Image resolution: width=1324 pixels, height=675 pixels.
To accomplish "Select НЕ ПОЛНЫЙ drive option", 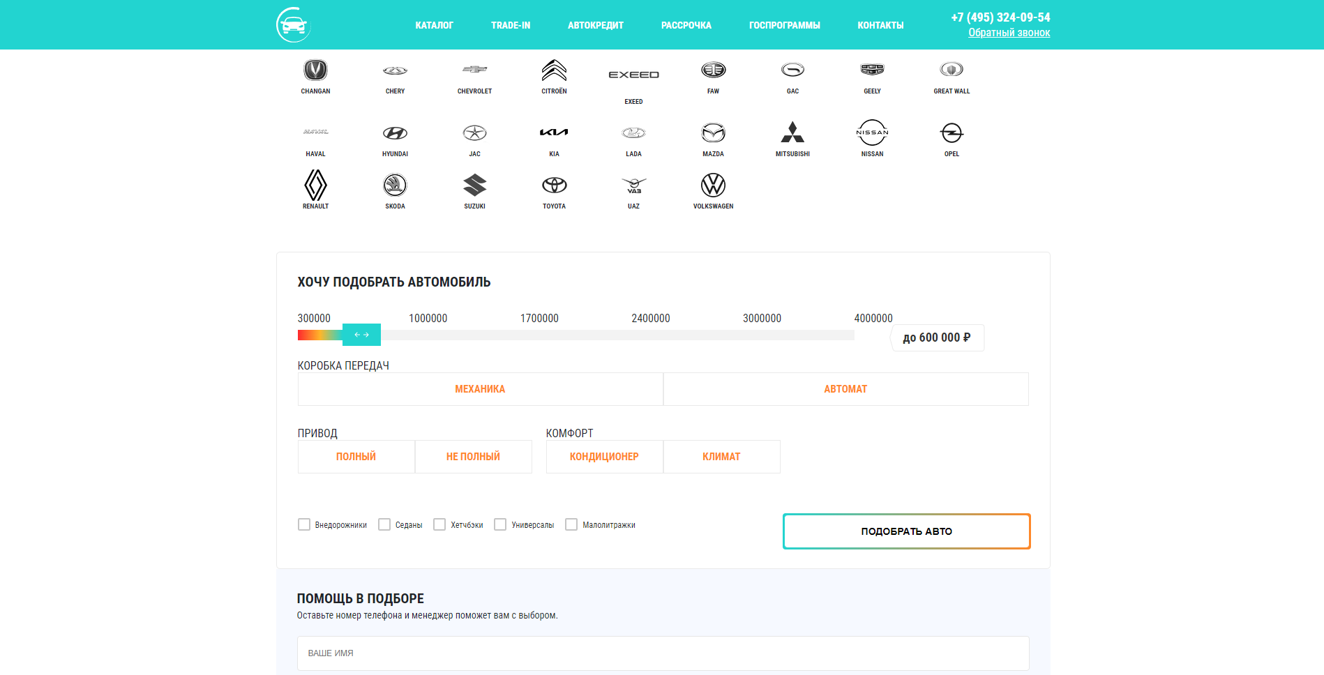I will click(473, 457).
